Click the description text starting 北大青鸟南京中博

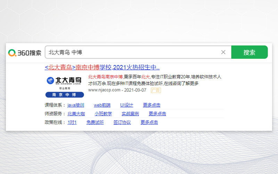click(155, 80)
